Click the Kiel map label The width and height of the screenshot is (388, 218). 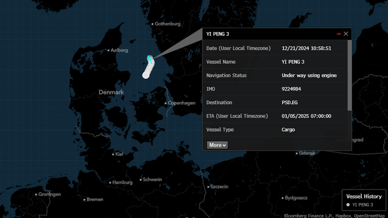[119, 154]
